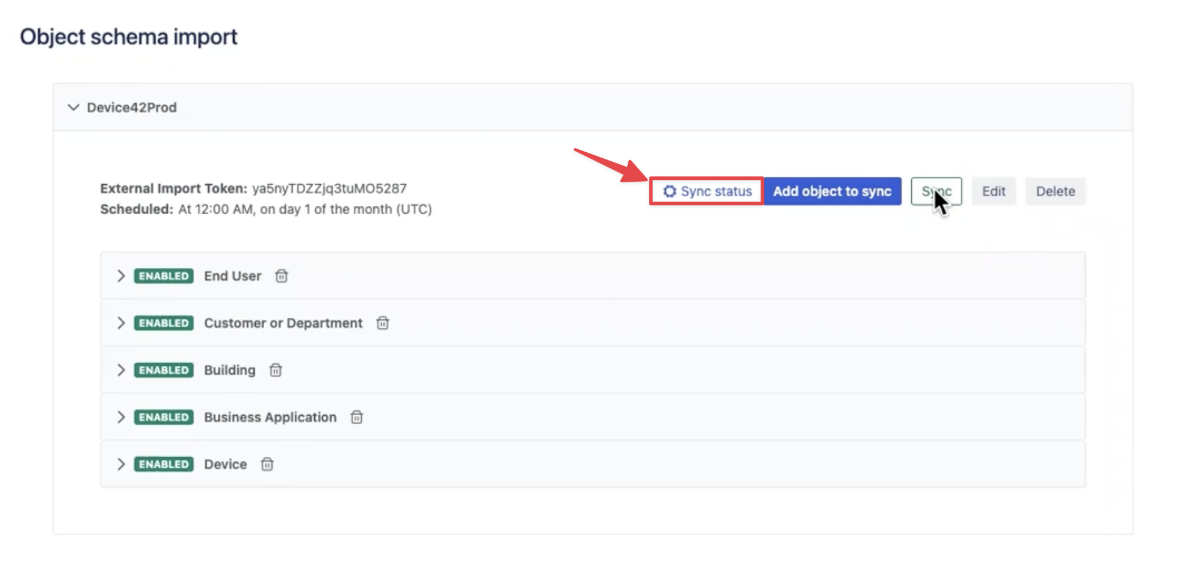
Task: Expand the Device row chevron
Action: (x=121, y=464)
